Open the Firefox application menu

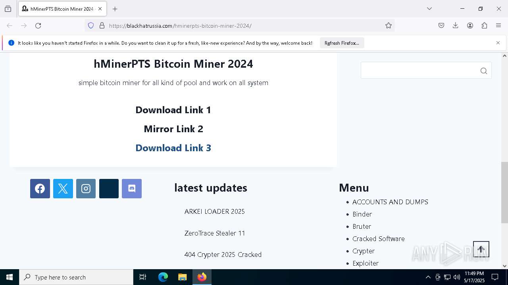[498, 26]
